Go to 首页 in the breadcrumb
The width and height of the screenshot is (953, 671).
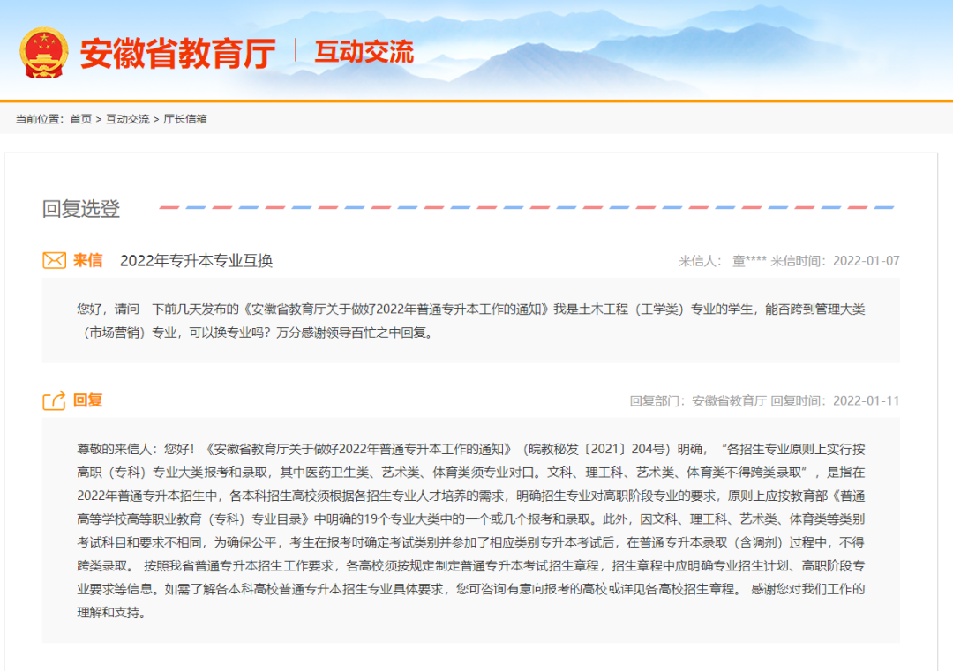(x=80, y=119)
